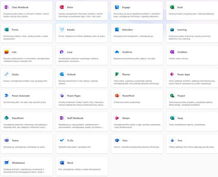
Task: Launch Word via its blue icon
Action: tap(62, 163)
